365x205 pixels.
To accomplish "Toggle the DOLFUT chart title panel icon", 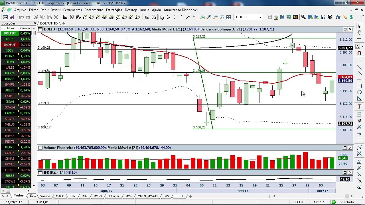I will click(40, 29).
